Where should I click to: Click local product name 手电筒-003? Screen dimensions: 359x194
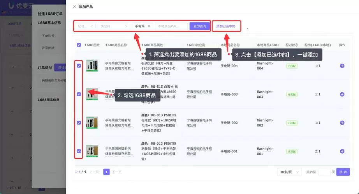click(x=229, y=94)
